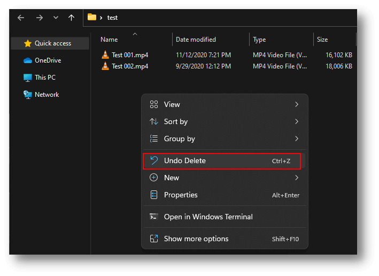Open the recent locations dropdown chevron
The height and width of the screenshot is (276, 379).
[56, 18]
